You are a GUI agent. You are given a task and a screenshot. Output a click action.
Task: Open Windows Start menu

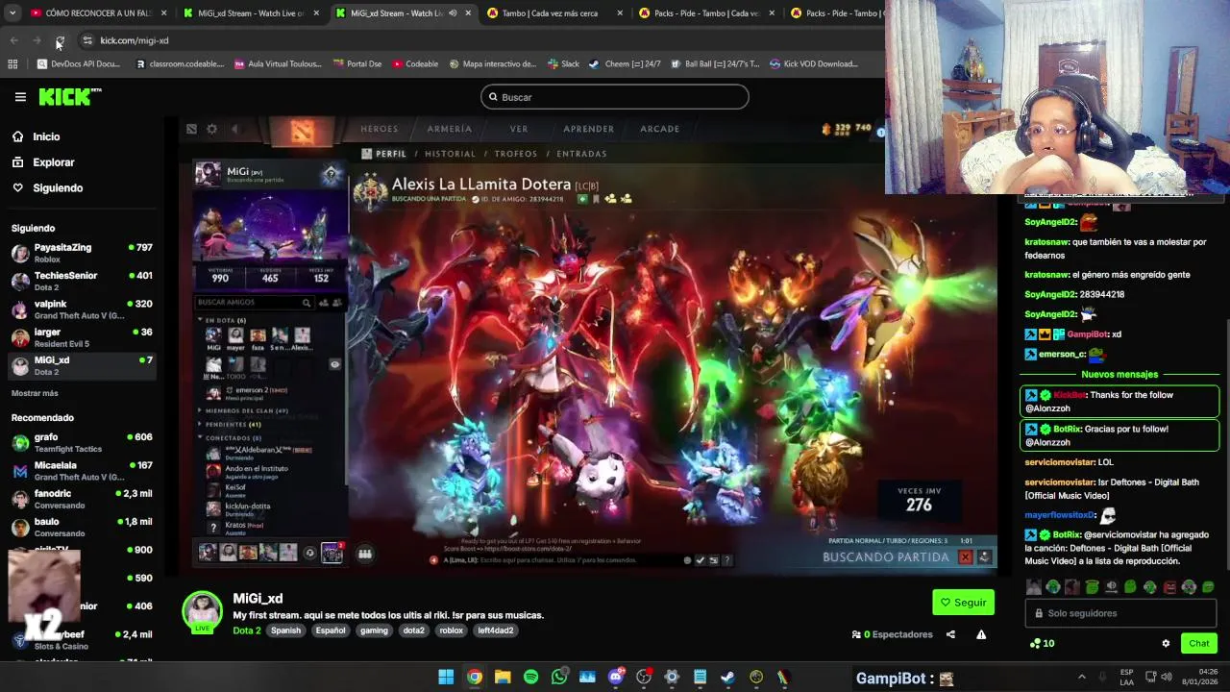446,678
